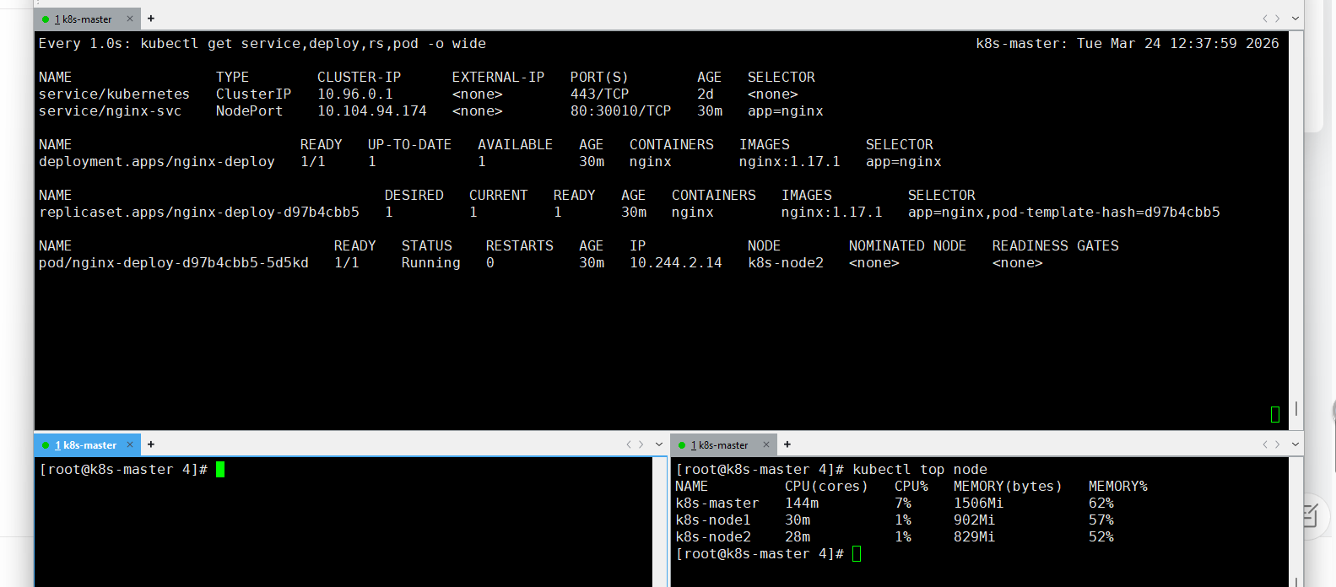Click 'k8s-node1' row in top node output
The width and height of the screenshot is (1336, 587).
click(895, 520)
